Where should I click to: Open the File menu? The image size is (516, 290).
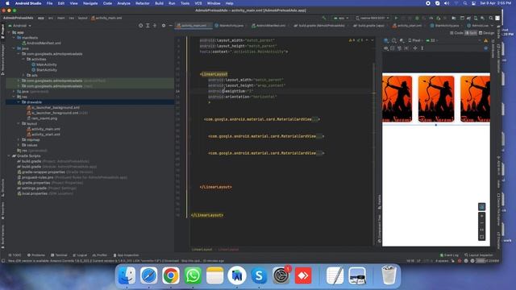tap(49, 3)
